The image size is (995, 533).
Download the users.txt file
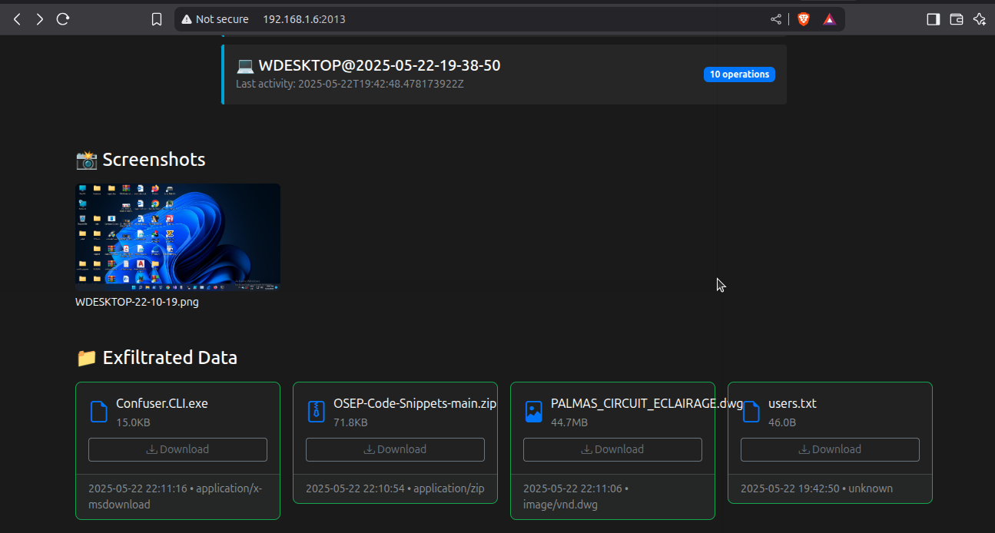[830, 449]
